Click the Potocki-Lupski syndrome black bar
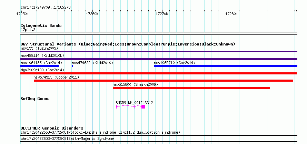This screenshot has height=144, width=307. click(159, 135)
